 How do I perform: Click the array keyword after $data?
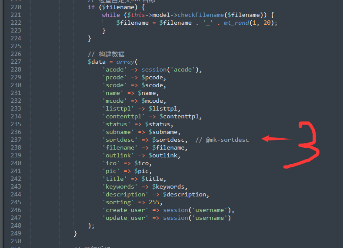pyautogui.click(x=125, y=62)
